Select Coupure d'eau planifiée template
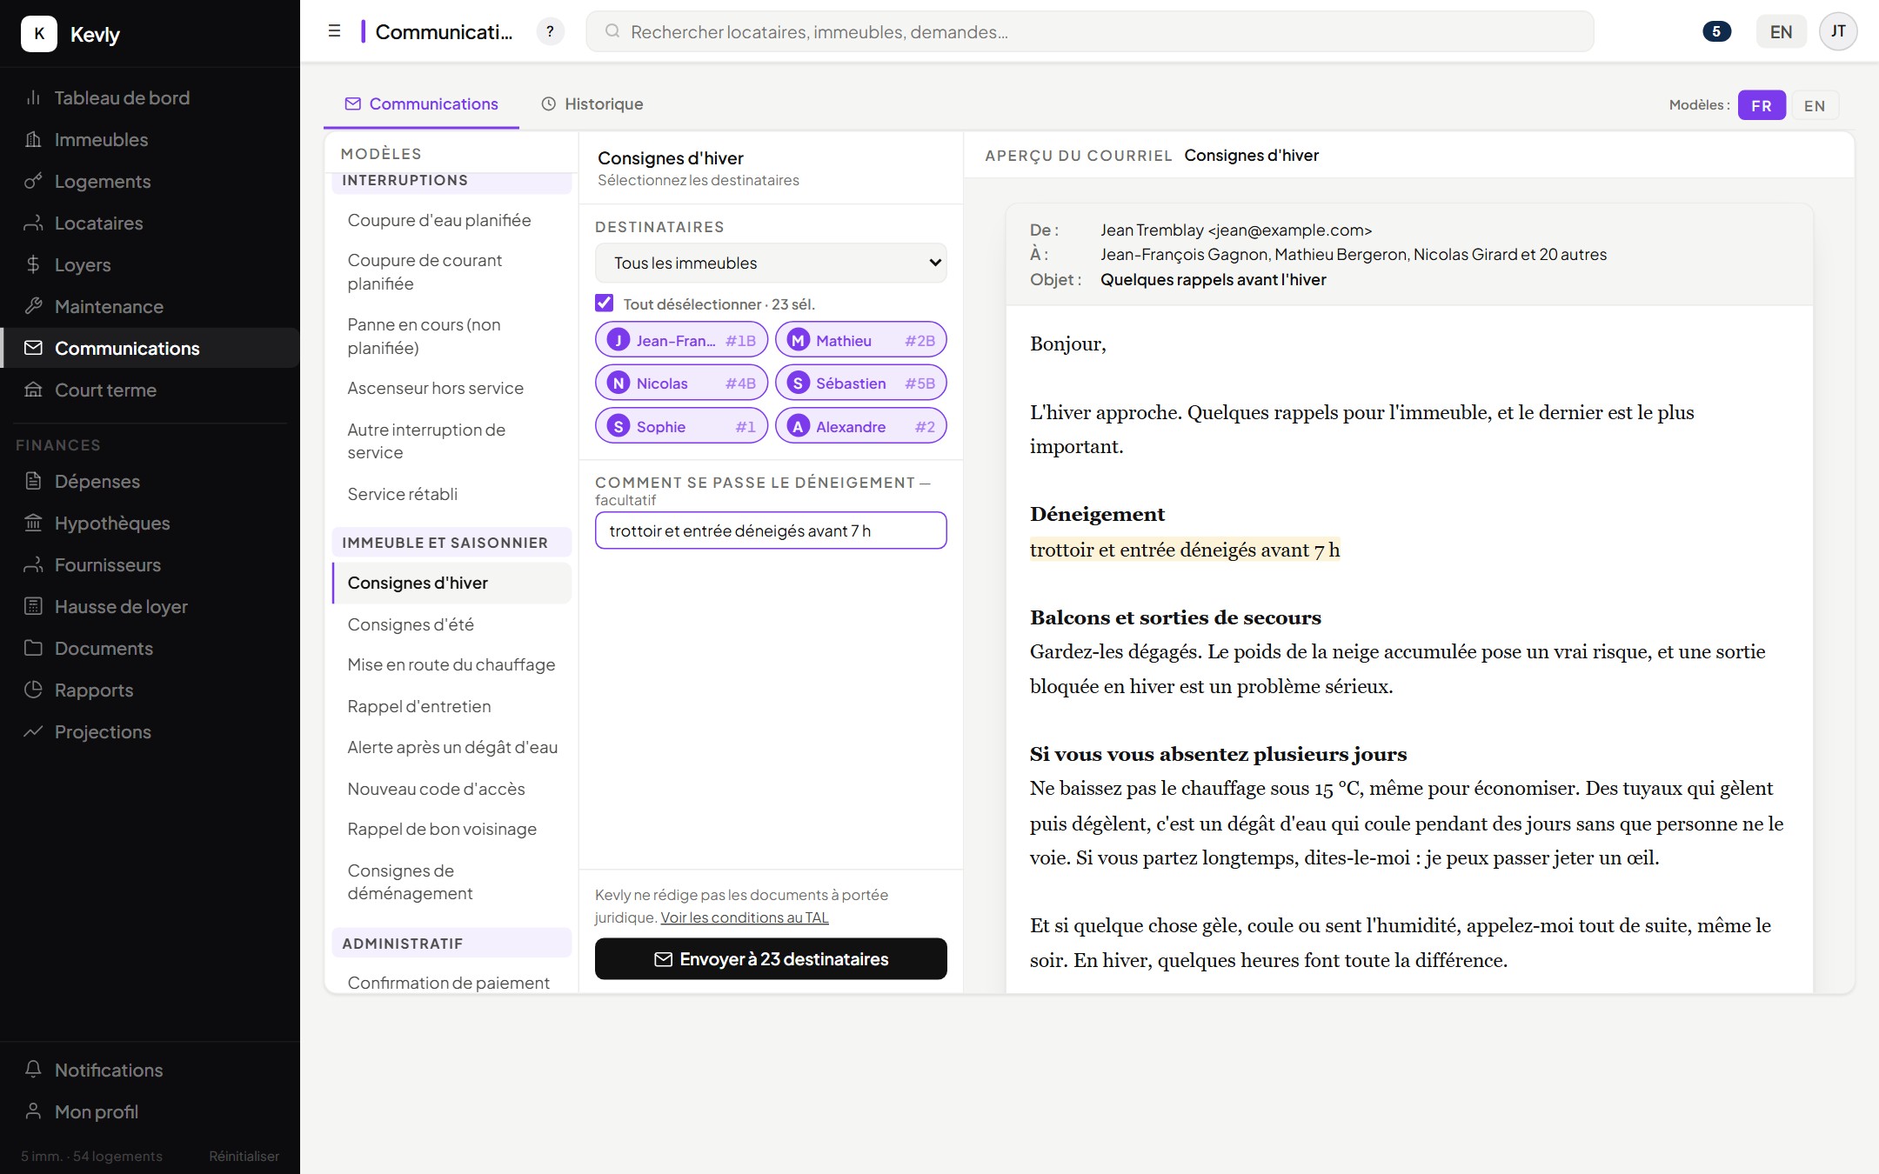 pos(451,220)
